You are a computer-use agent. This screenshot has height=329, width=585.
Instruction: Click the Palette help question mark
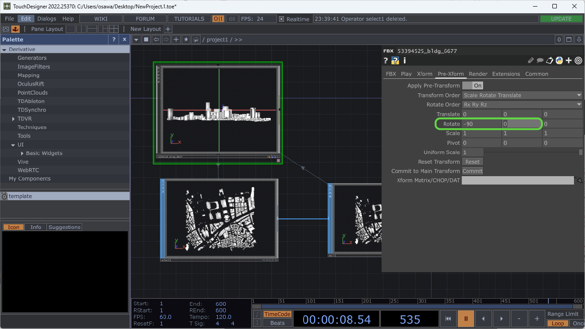tap(114, 40)
